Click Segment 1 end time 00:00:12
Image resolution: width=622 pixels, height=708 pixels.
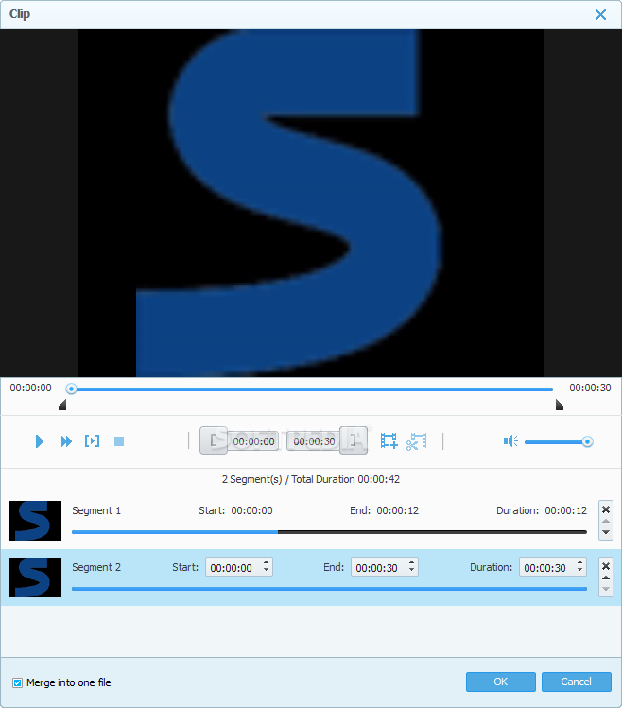click(398, 510)
